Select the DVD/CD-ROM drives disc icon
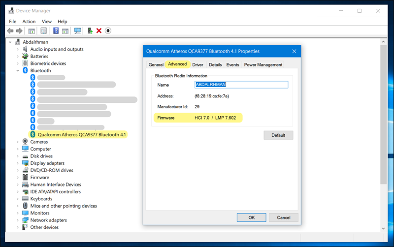Screen dimensions: 394x247 point(25,170)
